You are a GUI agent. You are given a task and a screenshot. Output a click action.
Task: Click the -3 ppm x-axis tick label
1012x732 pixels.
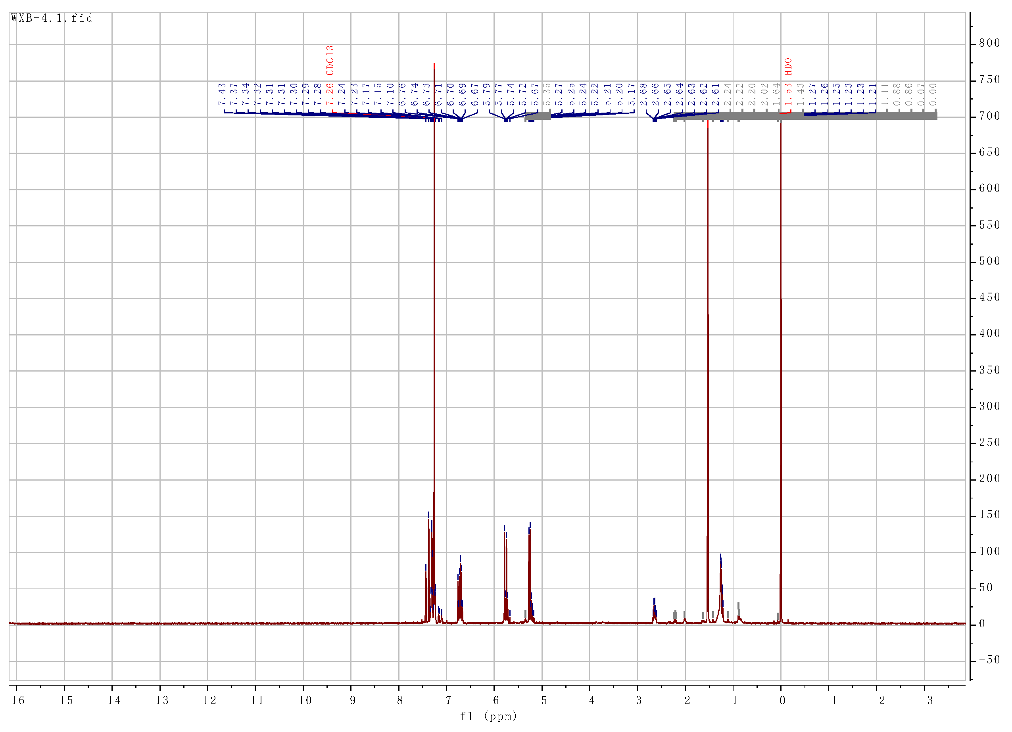[926, 700]
